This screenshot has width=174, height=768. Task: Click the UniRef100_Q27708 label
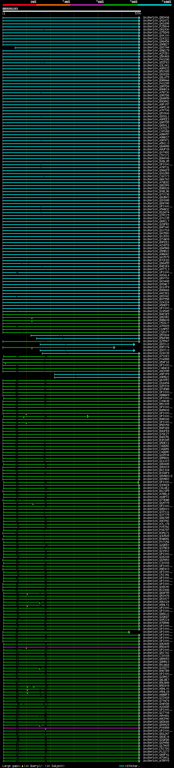[x=156, y=713]
